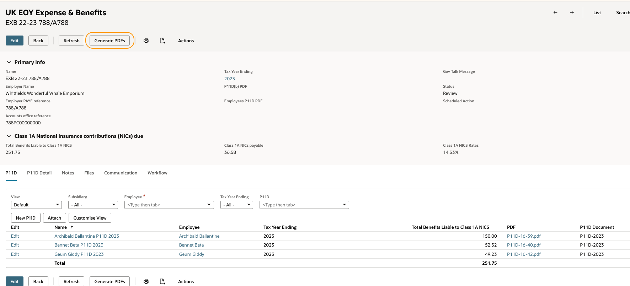Open the Tax Year Ending 2023 link
This screenshot has width=630, height=286.
coord(230,79)
